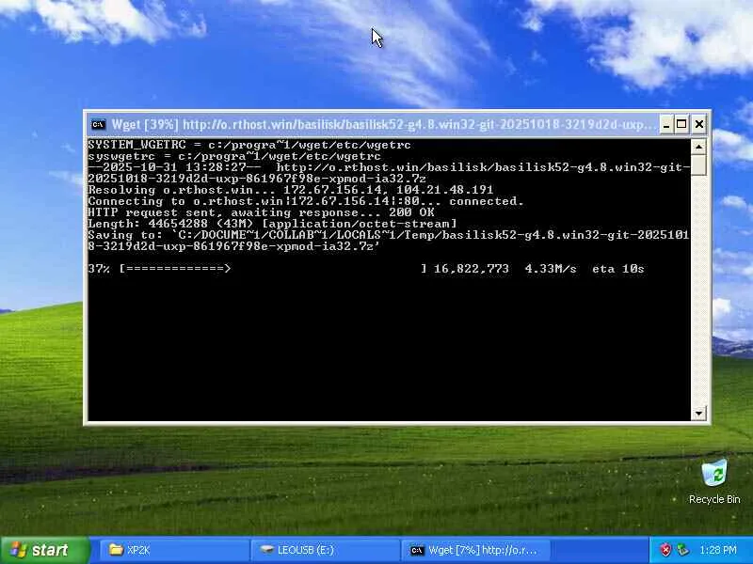The image size is (753, 564).
Task: Open the Recycle Bin desktop icon
Action: coord(714,481)
